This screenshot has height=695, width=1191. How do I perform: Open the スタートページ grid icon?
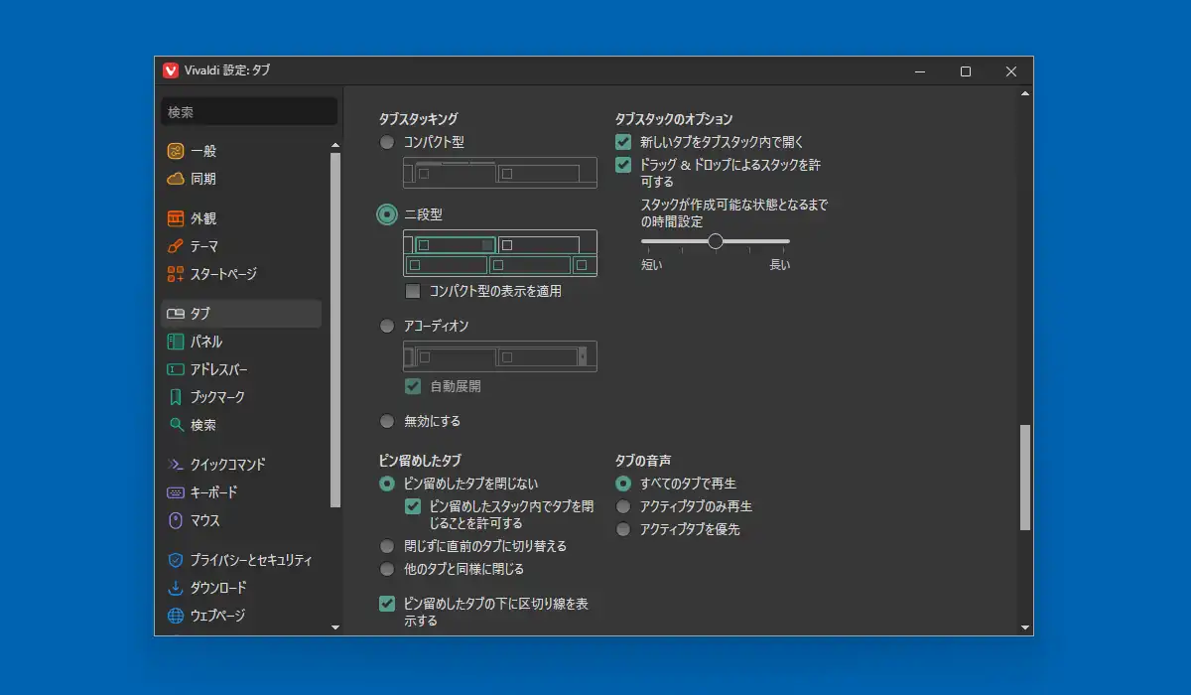coord(176,274)
